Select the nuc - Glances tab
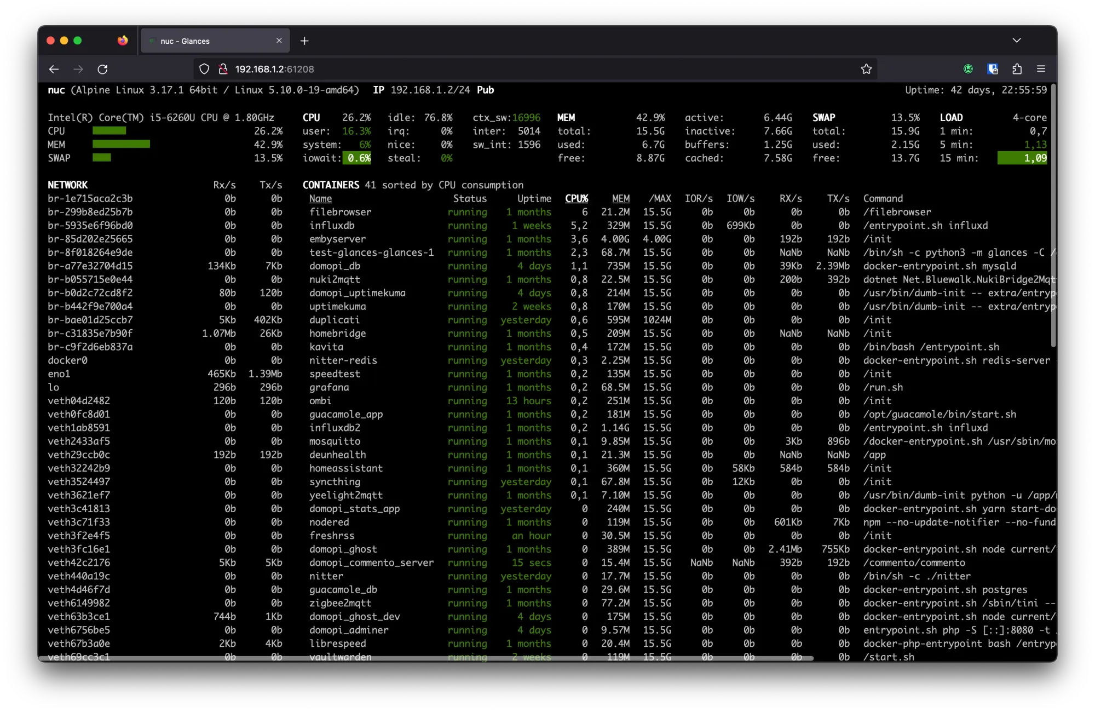Viewport: 1095px width, 712px height. coord(215,41)
